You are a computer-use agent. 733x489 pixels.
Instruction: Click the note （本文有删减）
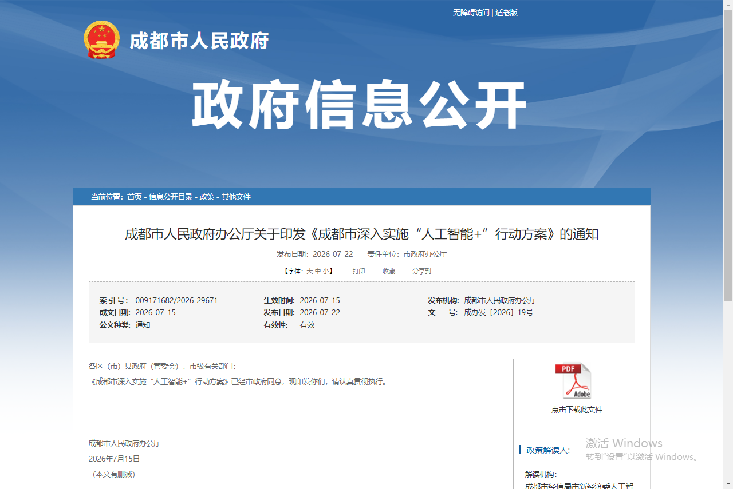[113, 474]
